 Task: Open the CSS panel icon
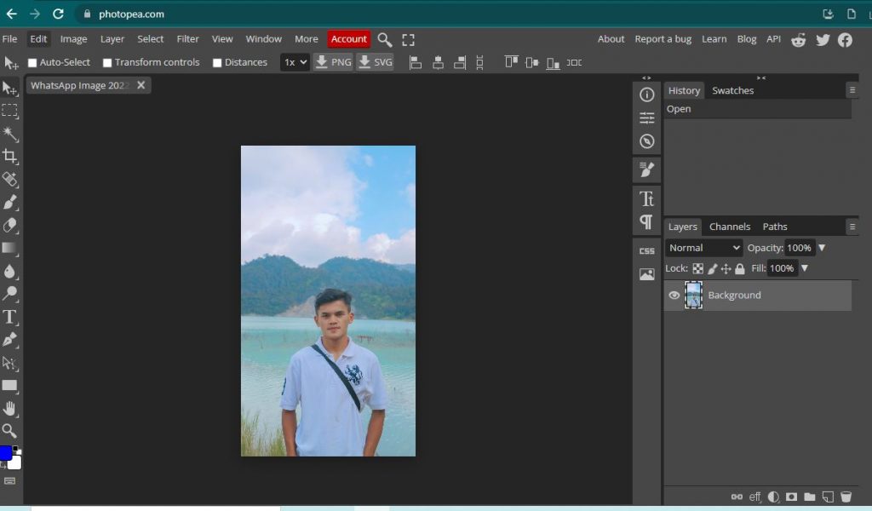coord(647,250)
